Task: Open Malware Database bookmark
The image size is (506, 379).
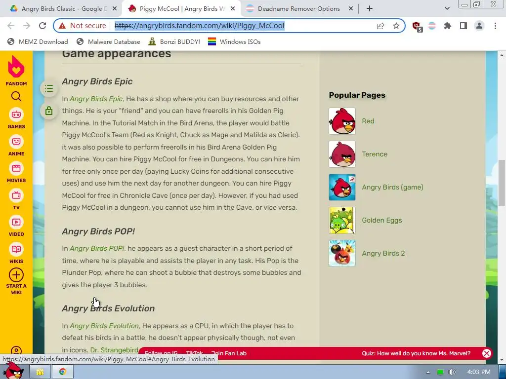Action: 108,41
